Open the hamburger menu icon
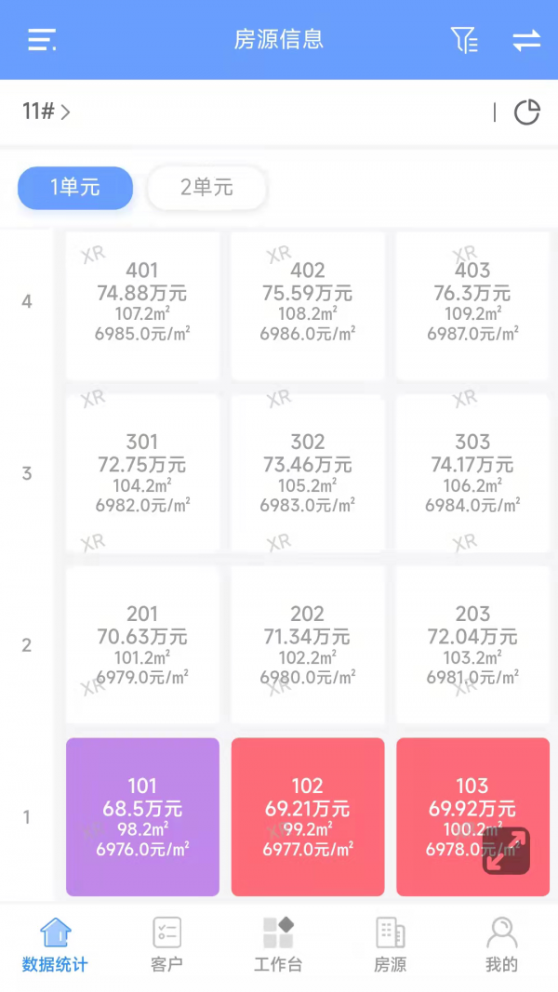The width and height of the screenshot is (558, 992). click(42, 40)
